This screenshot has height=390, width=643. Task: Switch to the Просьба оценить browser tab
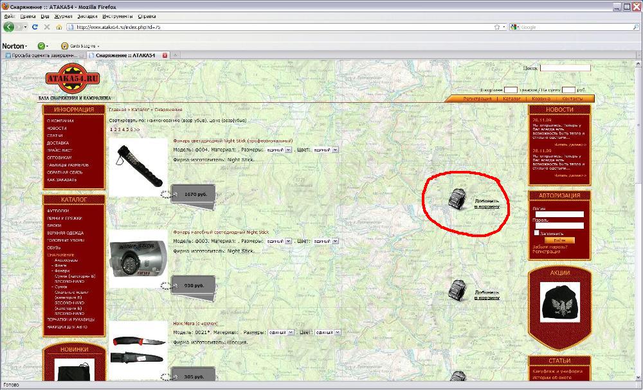44,55
